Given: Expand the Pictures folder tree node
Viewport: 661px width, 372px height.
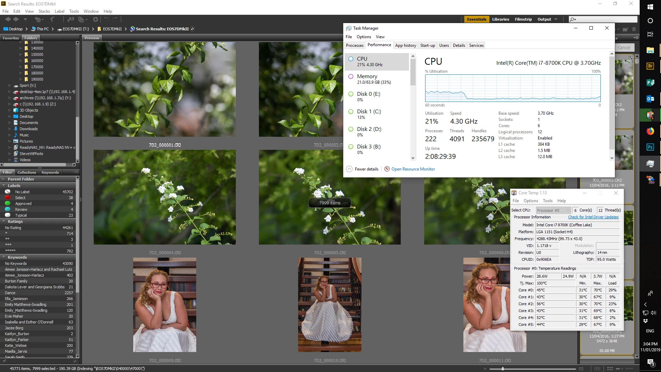Looking at the screenshot, I should (10, 141).
